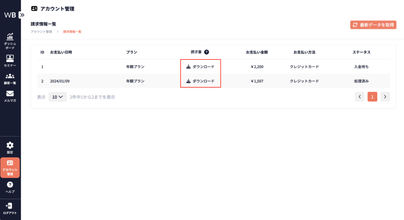
Task: Click the 請求書 help tooltip icon
Action: point(206,52)
